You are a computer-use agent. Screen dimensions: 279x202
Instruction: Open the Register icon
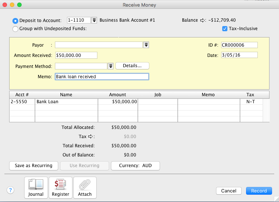60,188
